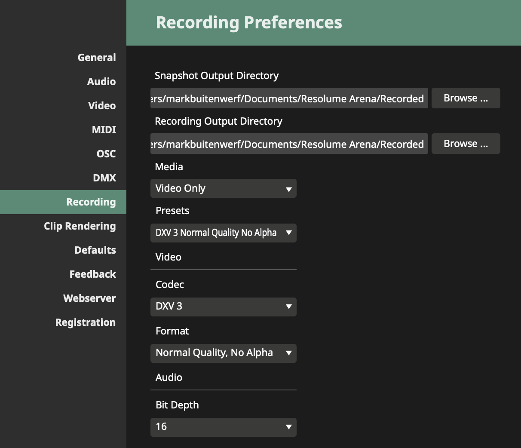
Task: Browse for a Snapshot Output Directory
Action: click(466, 98)
